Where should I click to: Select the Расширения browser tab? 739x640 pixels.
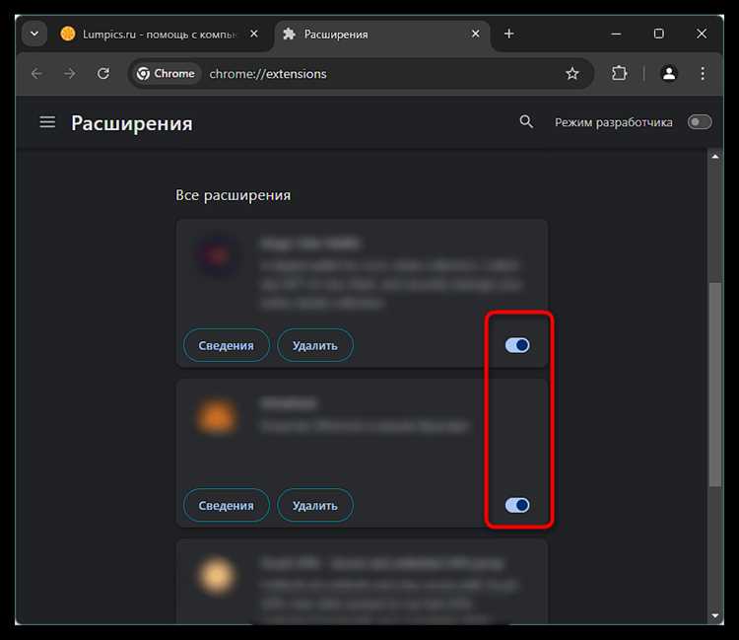(x=381, y=34)
